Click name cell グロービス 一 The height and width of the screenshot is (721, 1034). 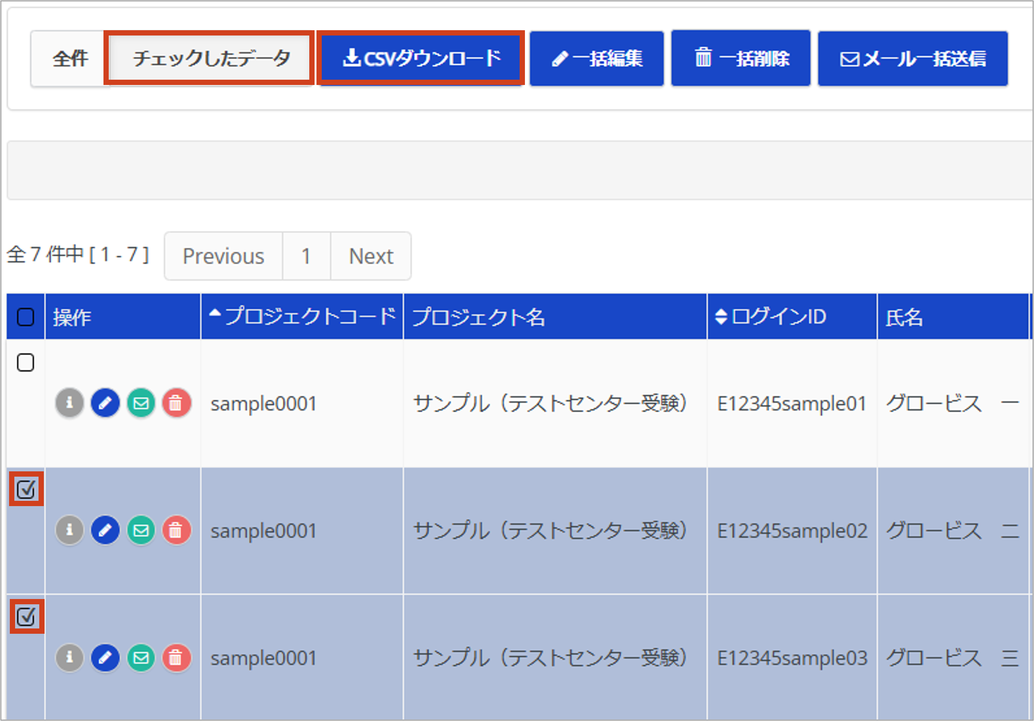(954, 403)
